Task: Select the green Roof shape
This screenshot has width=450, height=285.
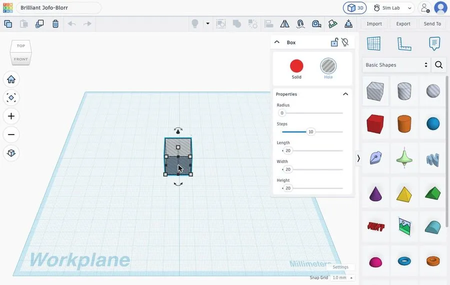Action: tap(433, 193)
